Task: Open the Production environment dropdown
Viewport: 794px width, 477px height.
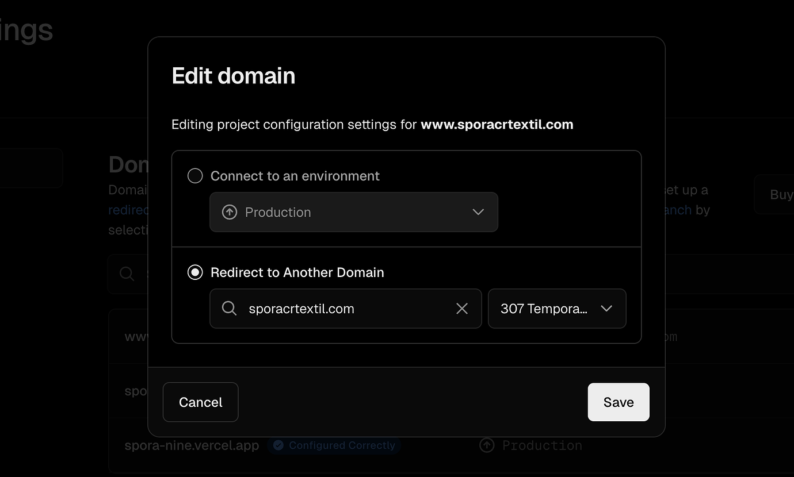Action: point(354,211)
